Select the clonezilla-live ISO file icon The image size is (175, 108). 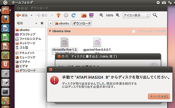point(64,42)
